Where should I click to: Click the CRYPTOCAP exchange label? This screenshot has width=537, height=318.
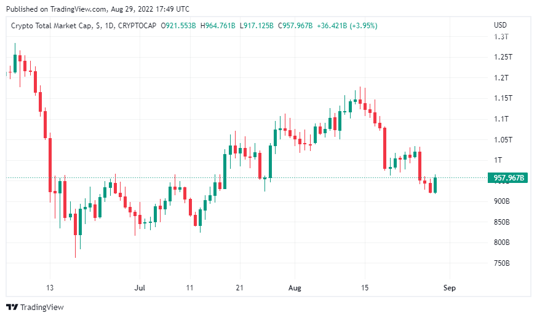point(137,25)
